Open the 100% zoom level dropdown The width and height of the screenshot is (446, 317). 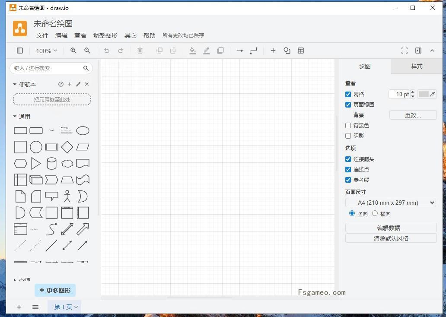(46, 51)
